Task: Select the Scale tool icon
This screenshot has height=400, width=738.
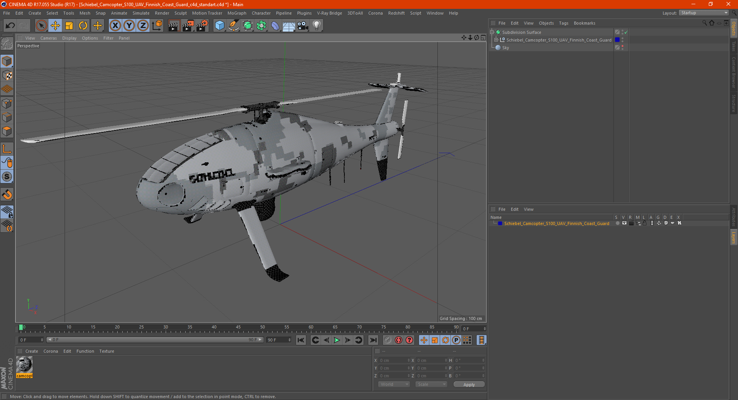Action: [x=69, y=26]
